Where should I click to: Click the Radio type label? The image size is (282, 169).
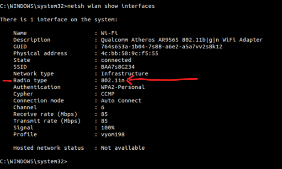(30, 81)
